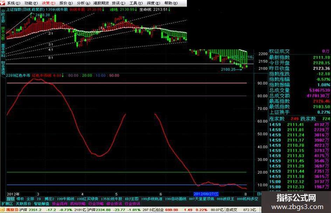Click the 2012年 label on time axis
The image size is (331, 213).
[13, 194]
